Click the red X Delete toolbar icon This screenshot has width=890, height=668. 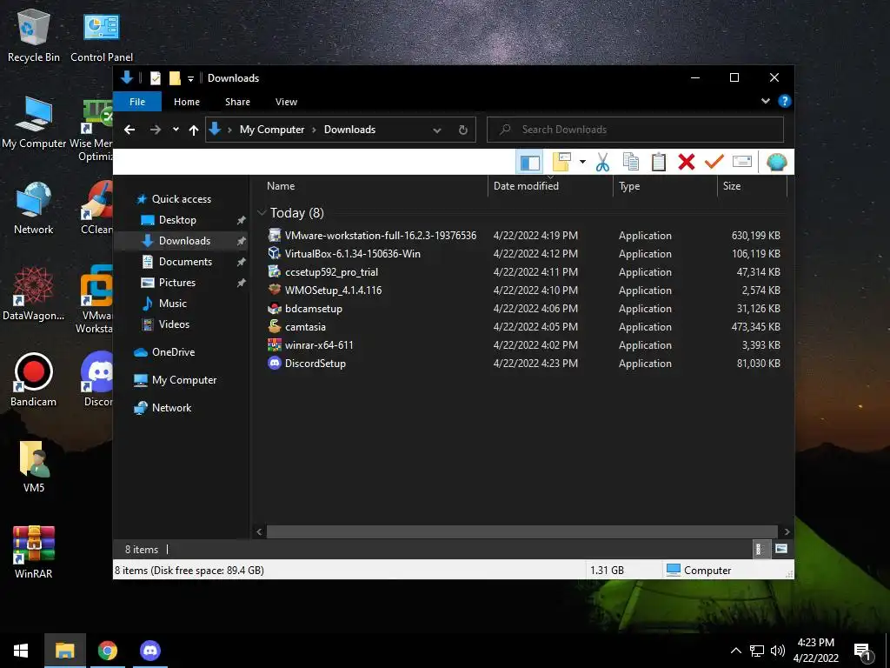pyautogui.click(x=687, y=162)
